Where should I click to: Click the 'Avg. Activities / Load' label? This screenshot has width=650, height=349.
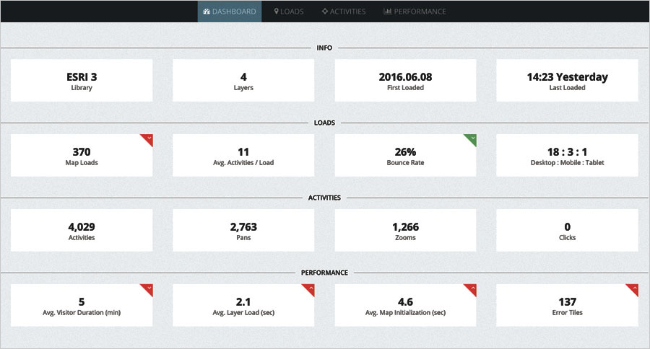(x=243, y=163)
